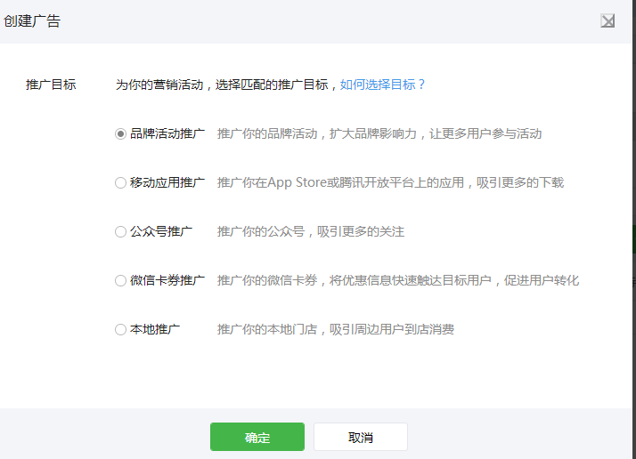Click the App Store description for mobile app promotion

coord(390,182)
